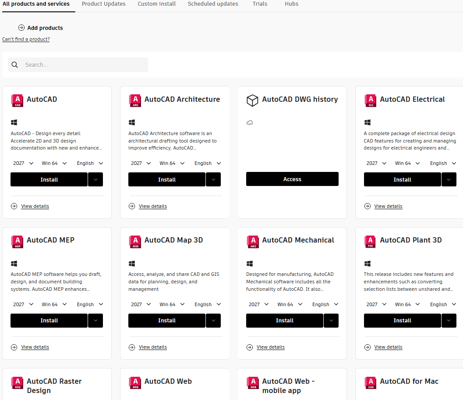Install AutoCAD MEP

pos(49,321)
